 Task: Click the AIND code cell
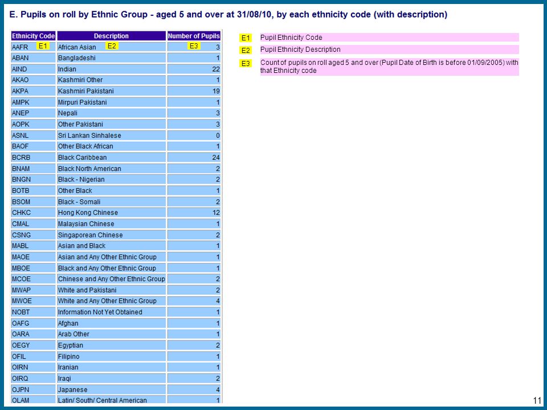click(33, 69)
